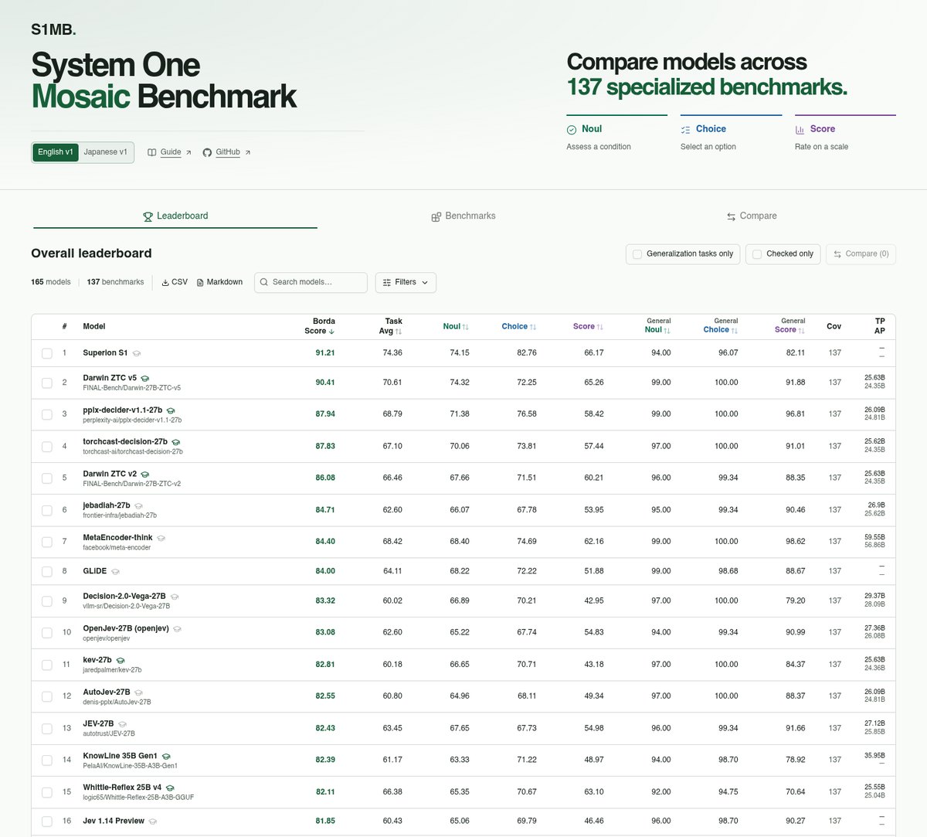
Task: Click the cap icon next to pplx-decider-v1.1-27b
Action: 171,410
